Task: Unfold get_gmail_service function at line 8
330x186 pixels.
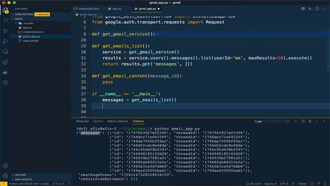Action: pyautogui.click(x=89, y=34)
